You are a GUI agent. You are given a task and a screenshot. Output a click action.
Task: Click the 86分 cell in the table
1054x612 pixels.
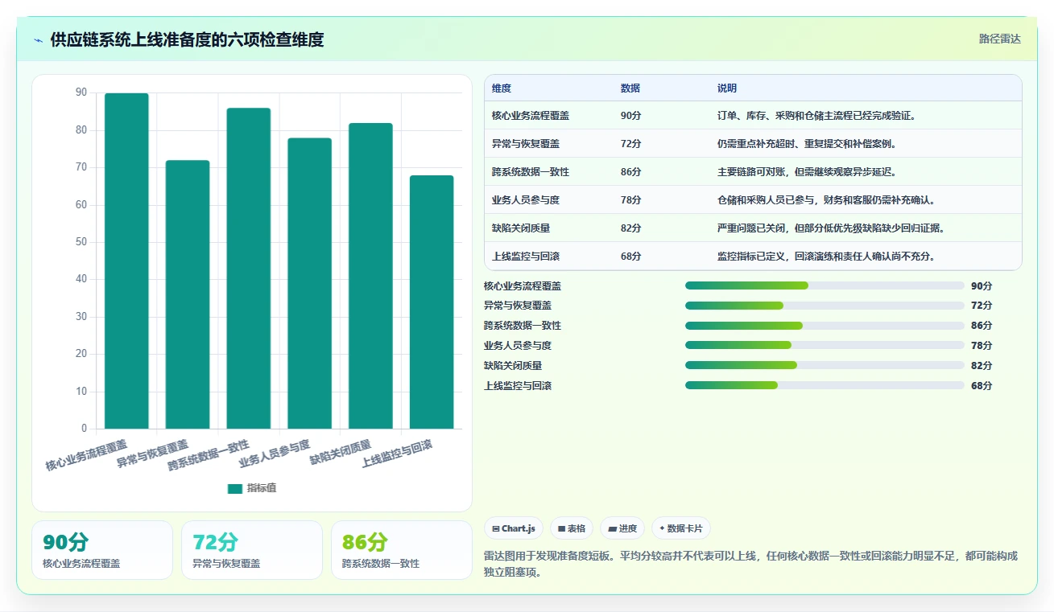coord(631,172)
